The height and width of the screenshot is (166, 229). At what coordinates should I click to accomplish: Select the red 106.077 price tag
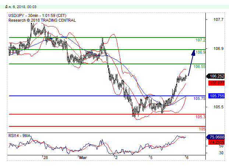216,83
